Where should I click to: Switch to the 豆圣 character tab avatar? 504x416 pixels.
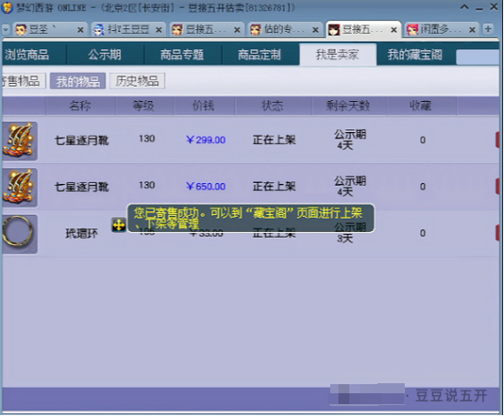pyautogui.click(x=21, y=30)
